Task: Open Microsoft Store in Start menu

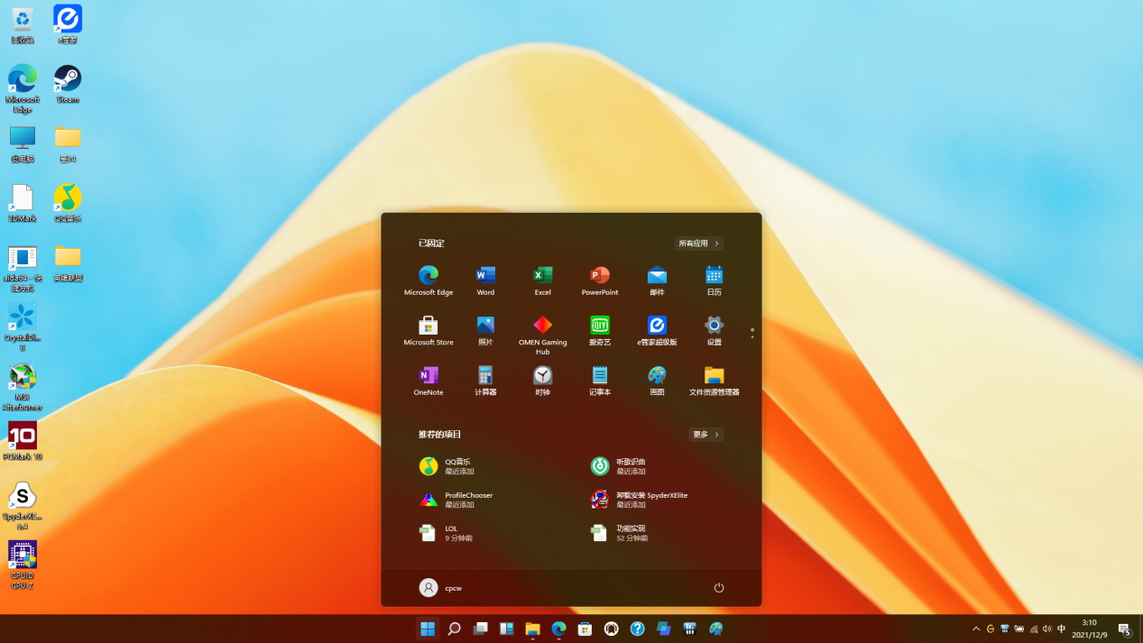Action: point(429,330)
